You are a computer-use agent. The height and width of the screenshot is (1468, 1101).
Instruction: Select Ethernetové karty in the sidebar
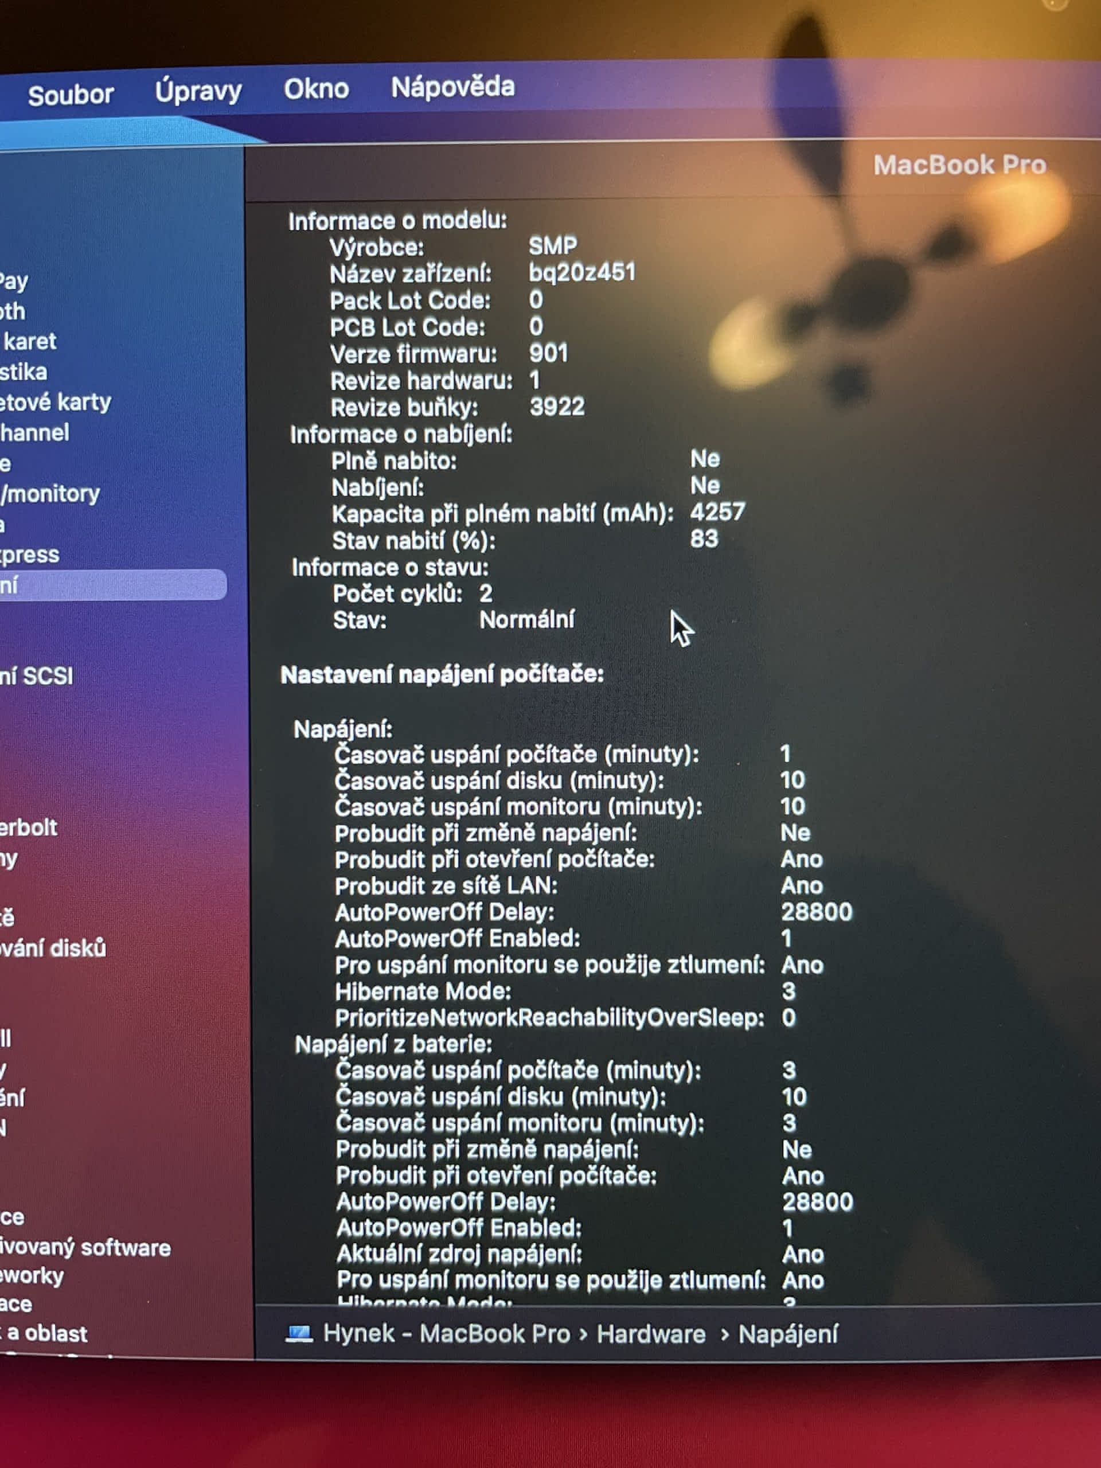pyautogui.click(x=56, y=401)
